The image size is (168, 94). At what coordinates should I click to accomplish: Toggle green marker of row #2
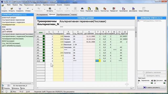pos(44,39)
